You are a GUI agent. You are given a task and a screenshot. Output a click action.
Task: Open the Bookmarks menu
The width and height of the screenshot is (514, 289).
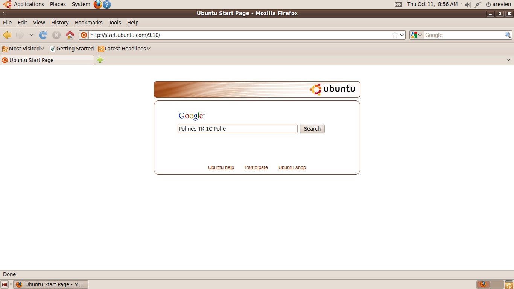click(88, 23)
